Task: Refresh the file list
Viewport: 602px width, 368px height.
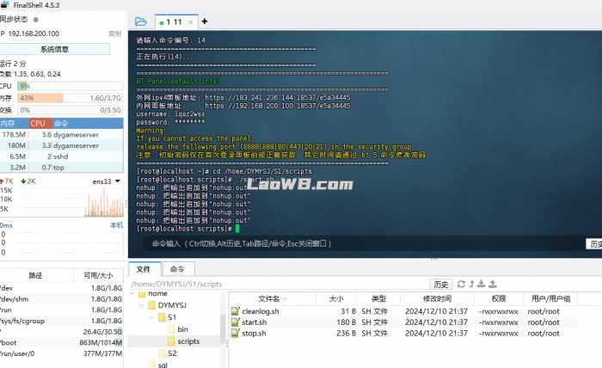Action: pyautogui.click(x=461, y=284)
